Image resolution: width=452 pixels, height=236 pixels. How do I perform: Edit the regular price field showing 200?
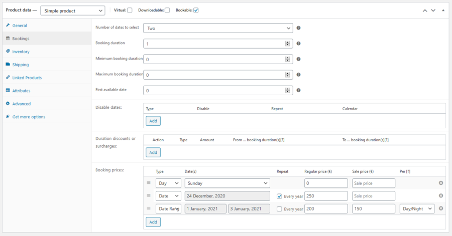[x=326, y=208]
